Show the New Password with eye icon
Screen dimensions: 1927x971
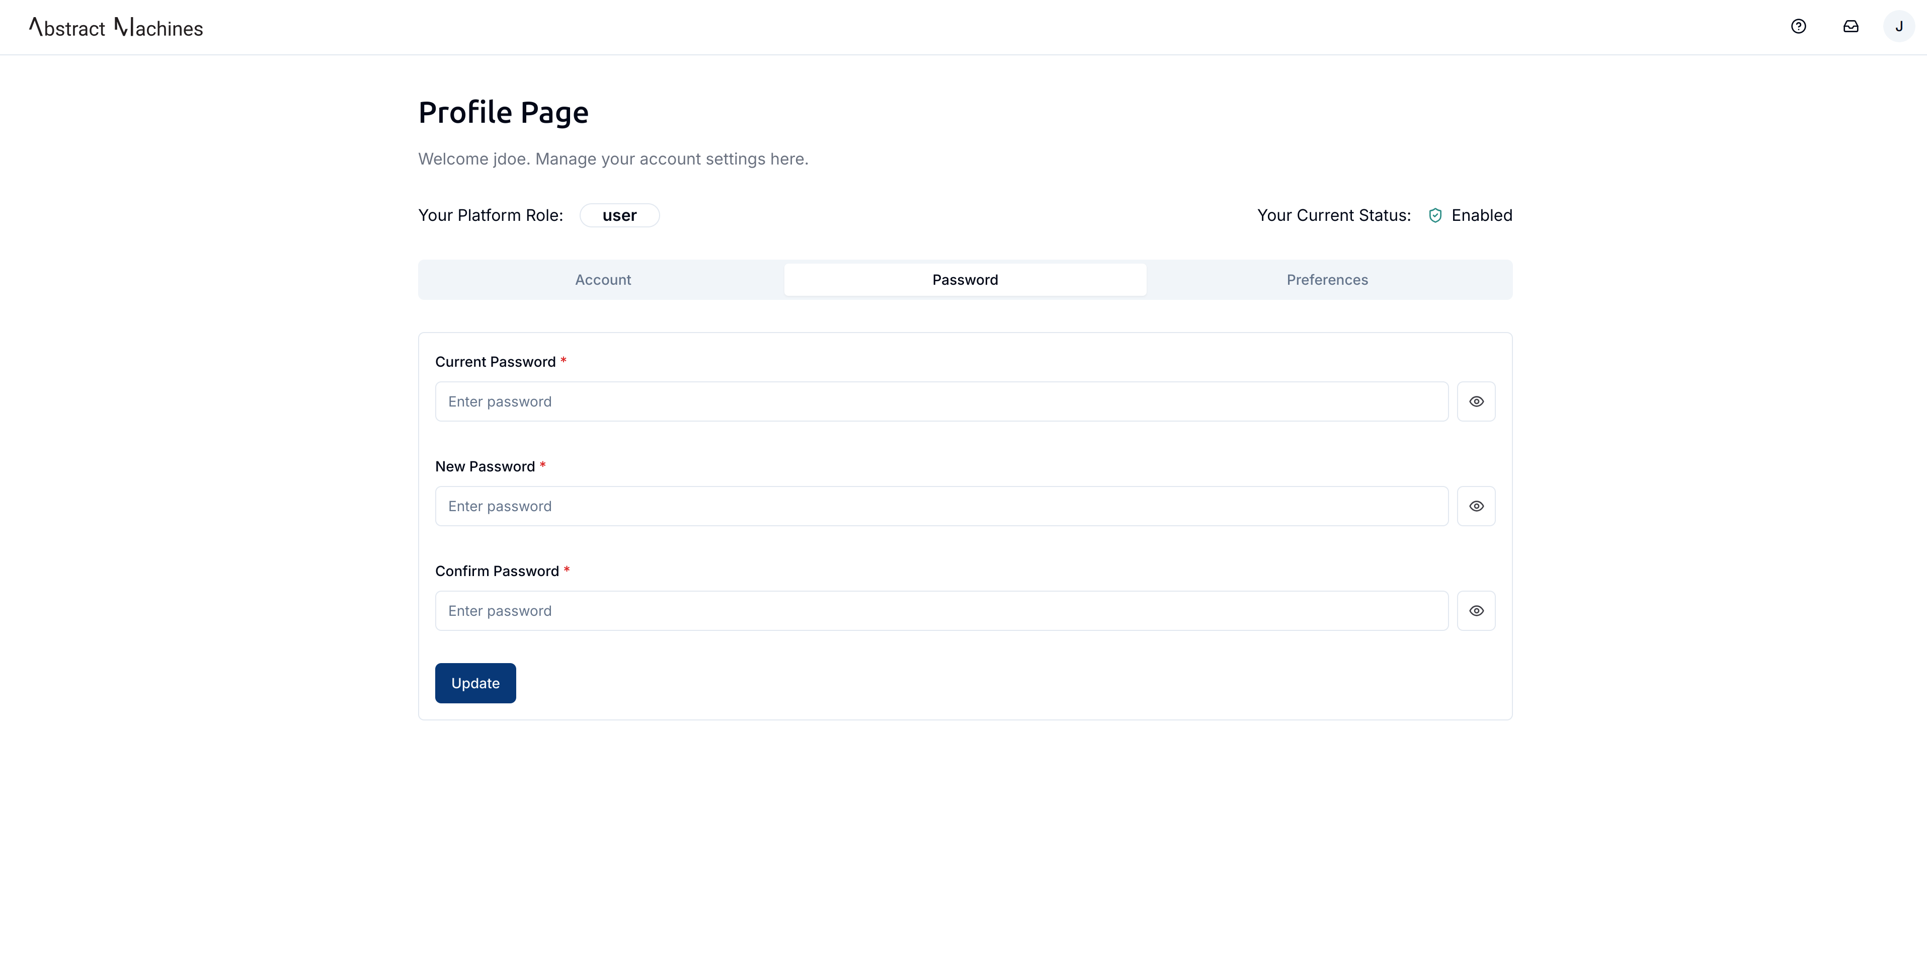pyautogui.click(x=1476, y=507)
